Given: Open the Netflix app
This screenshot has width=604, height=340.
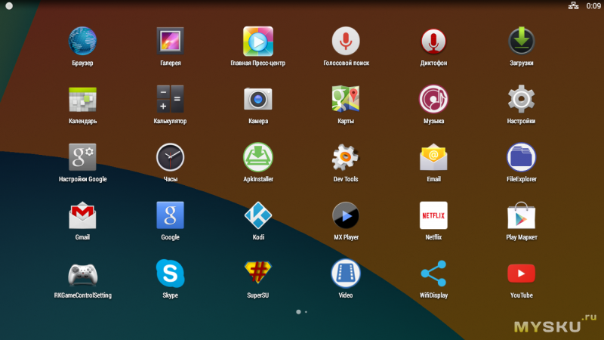Looking at the screenshot, I should (x=433, y=215).
